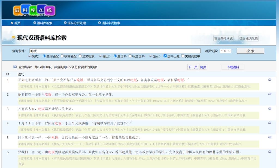Screen dimensions: 279x168
Task: Click the book icon for result row 5
Action: point(269,137)
